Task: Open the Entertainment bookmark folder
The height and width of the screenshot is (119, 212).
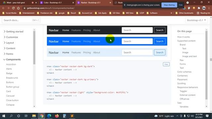Action: pos(27,13)
